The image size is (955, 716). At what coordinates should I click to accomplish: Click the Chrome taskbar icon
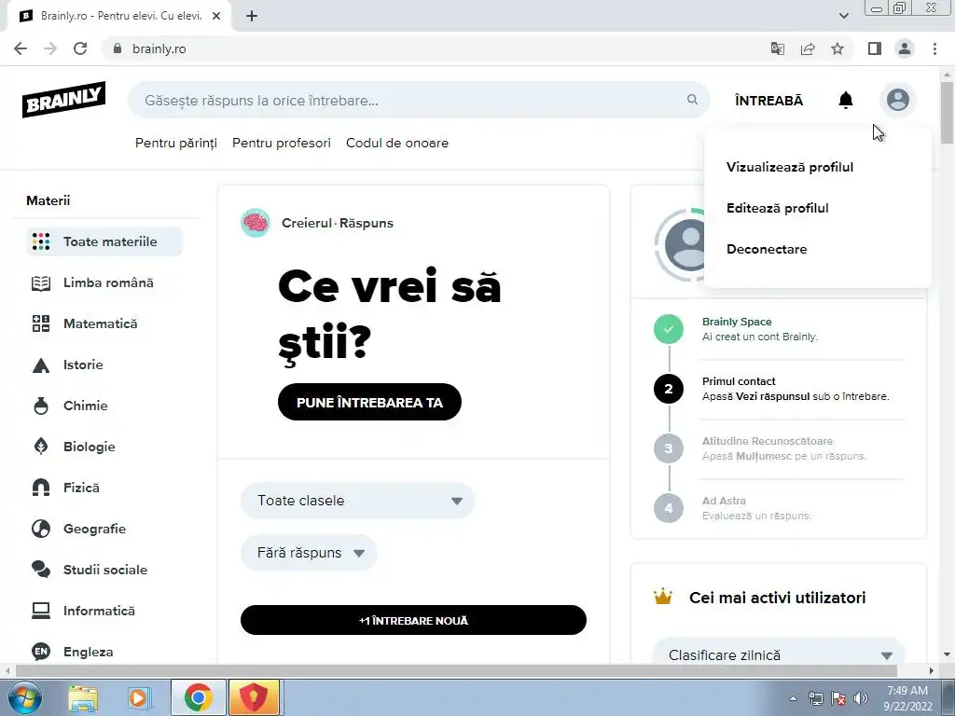point(198,697)
